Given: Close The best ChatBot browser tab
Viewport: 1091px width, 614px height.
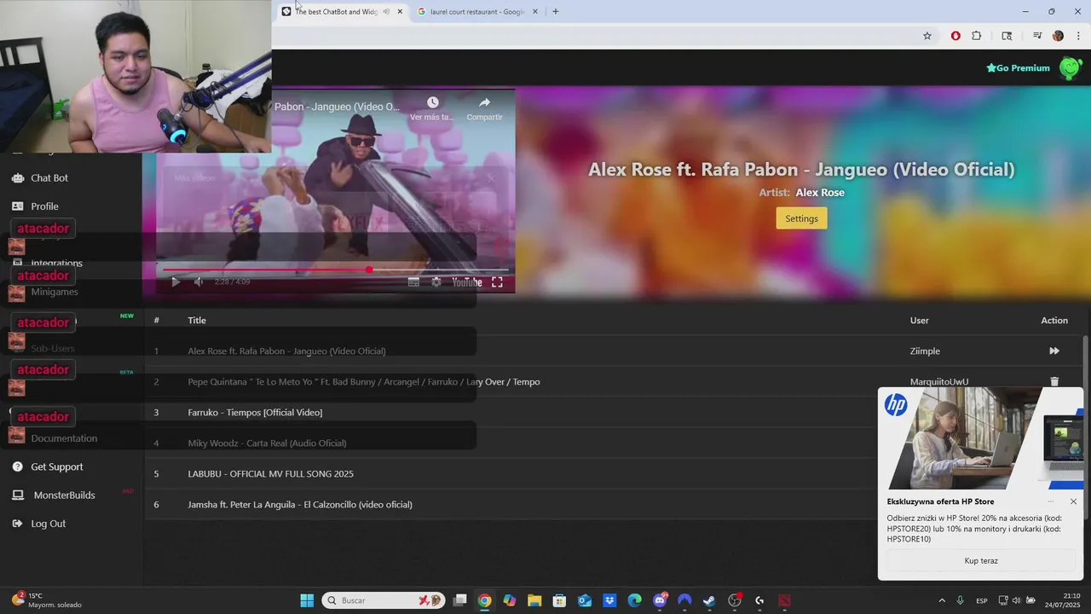Looking at the screenshot, I should pyautogui.click(x=400, y=11).
